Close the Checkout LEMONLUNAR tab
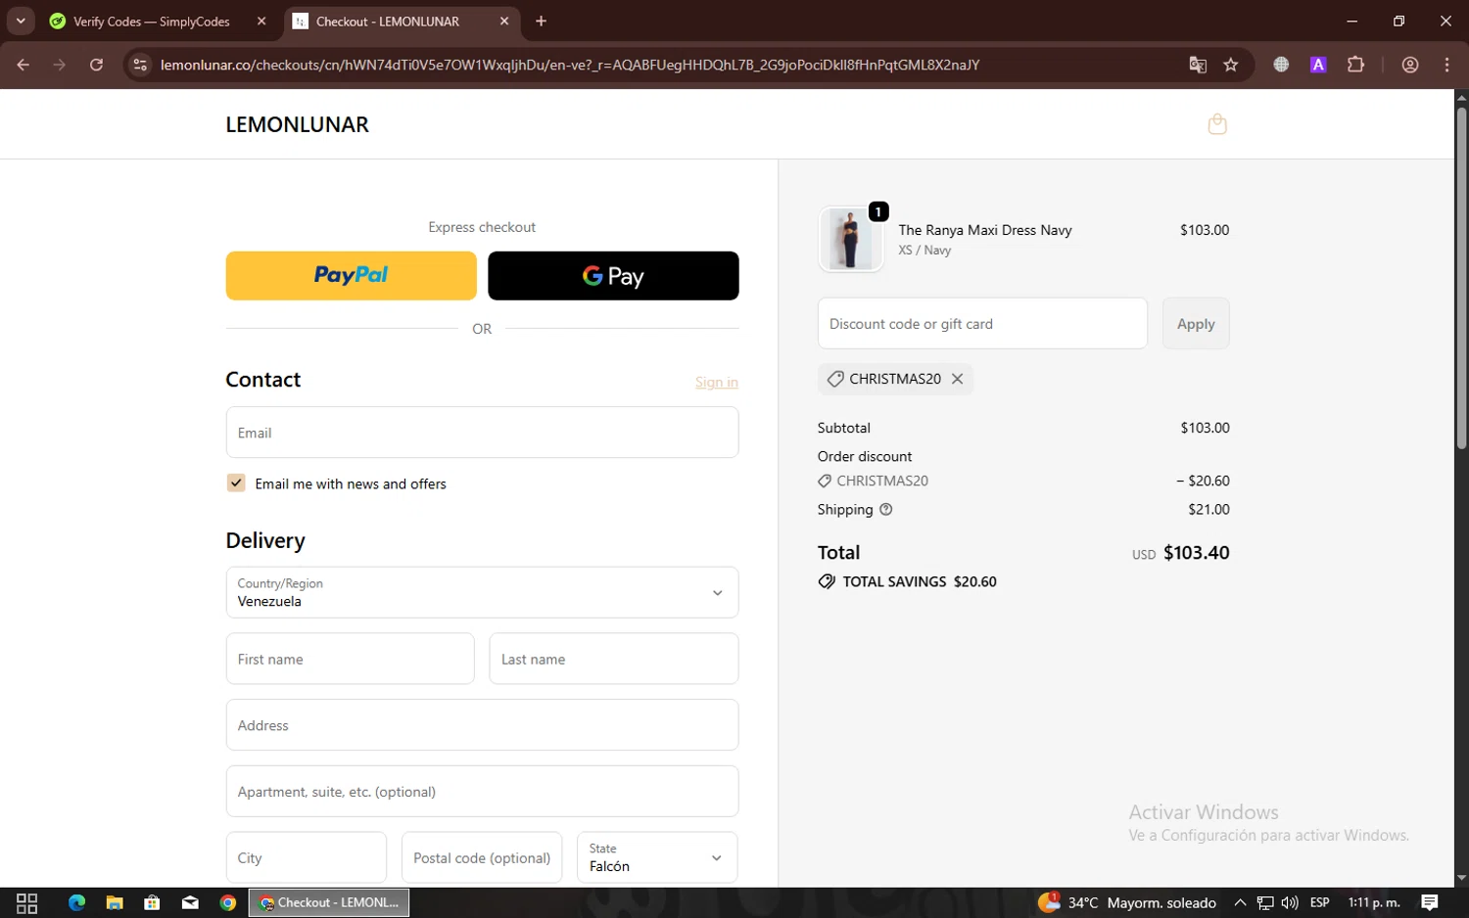This screenshot has height=918, width=1469. point(504,21)
